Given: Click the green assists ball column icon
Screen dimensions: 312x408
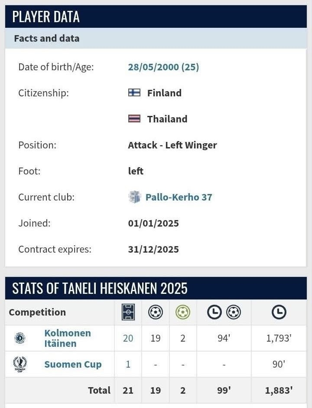Looking at the screenshot, I should (x=183, y=312).
